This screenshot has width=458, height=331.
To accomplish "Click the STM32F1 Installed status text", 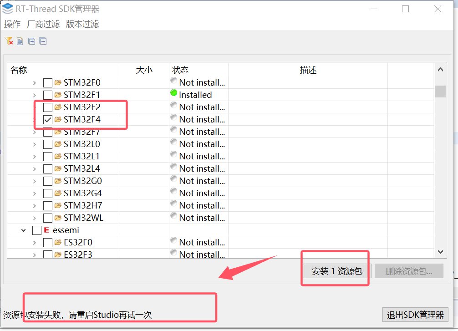I will click(195, 95).
